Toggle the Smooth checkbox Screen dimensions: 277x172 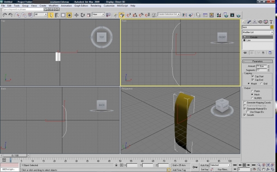pos(245,115)
